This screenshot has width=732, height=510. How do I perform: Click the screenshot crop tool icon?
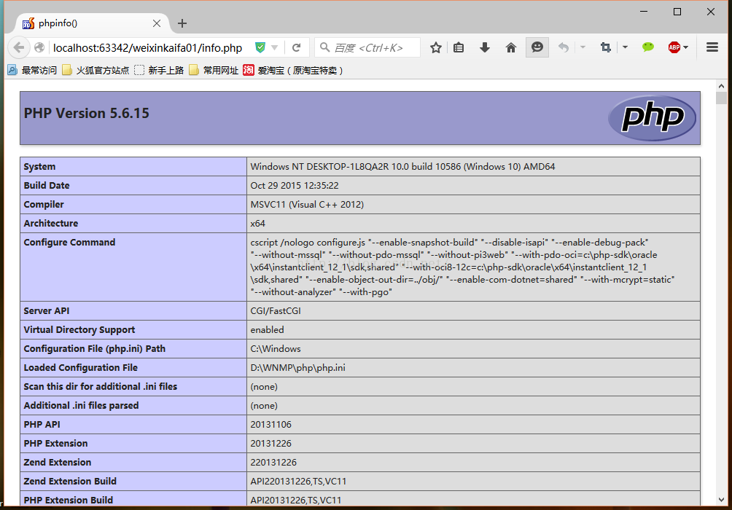click(605, 47)
